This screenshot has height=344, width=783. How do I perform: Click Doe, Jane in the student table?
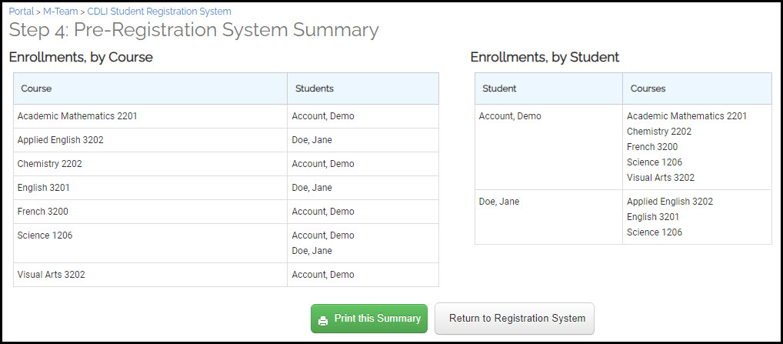point(499,202)
